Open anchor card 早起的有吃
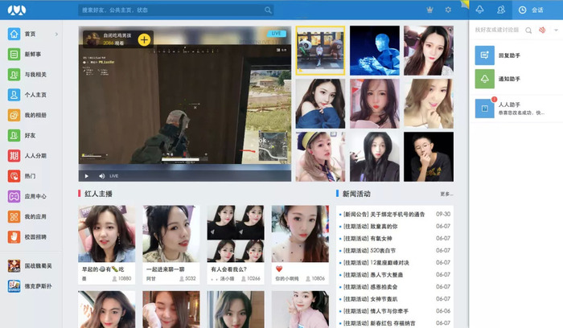This screenshot has width=563, height=328. click(x=107, y=244)
